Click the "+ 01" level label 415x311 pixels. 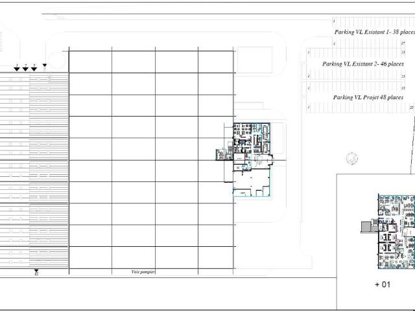(383, 284)
